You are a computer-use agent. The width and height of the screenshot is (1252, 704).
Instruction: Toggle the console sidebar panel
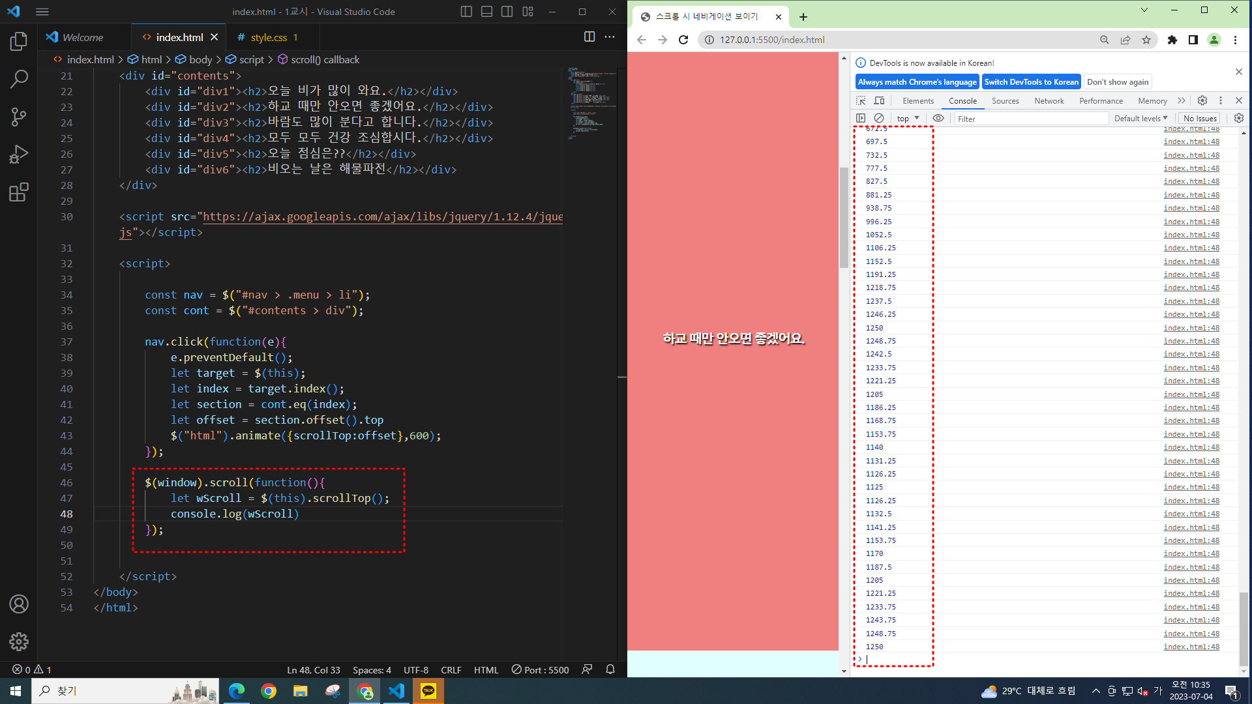(x=861, y=118)
